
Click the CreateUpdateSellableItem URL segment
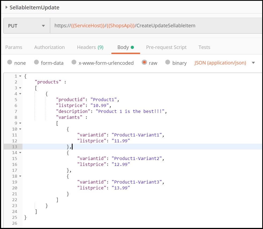[166, 26]
